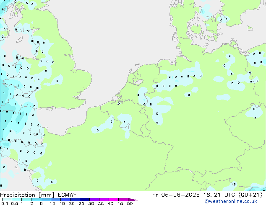Click the '0.1' legend scale label

click(5, 203)
